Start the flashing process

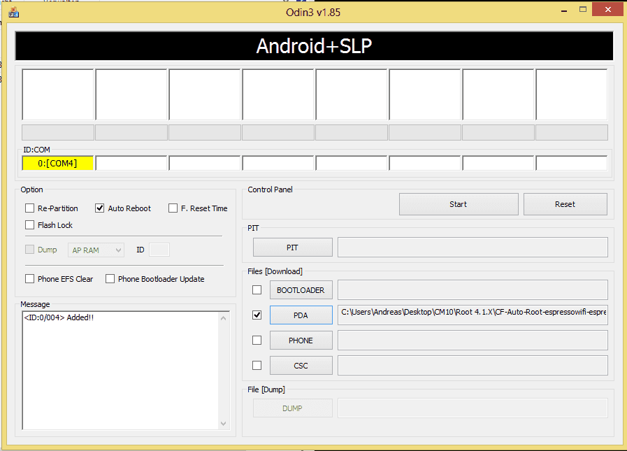[x=459, y=204]
